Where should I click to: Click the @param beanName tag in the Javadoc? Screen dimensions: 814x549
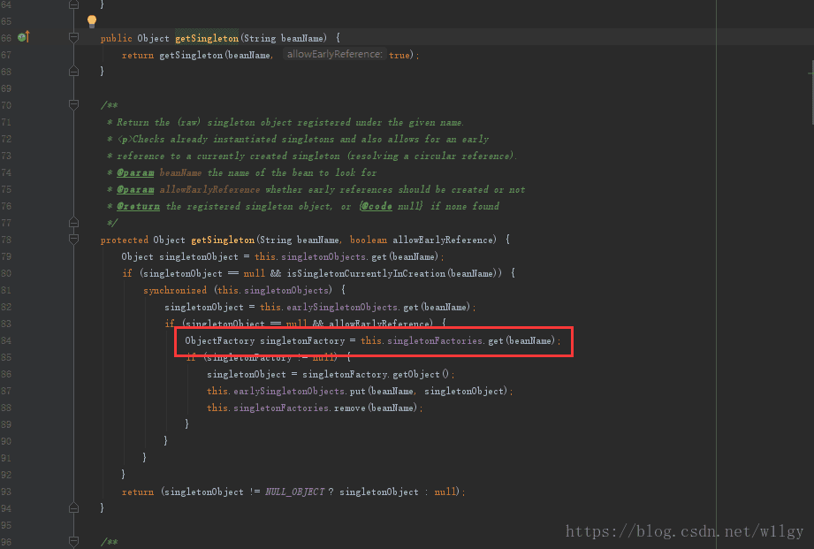[135, 172]
